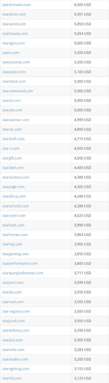Open starworld.com listing
This screenshot has width=109, height=383.
[x=14, y=24]
